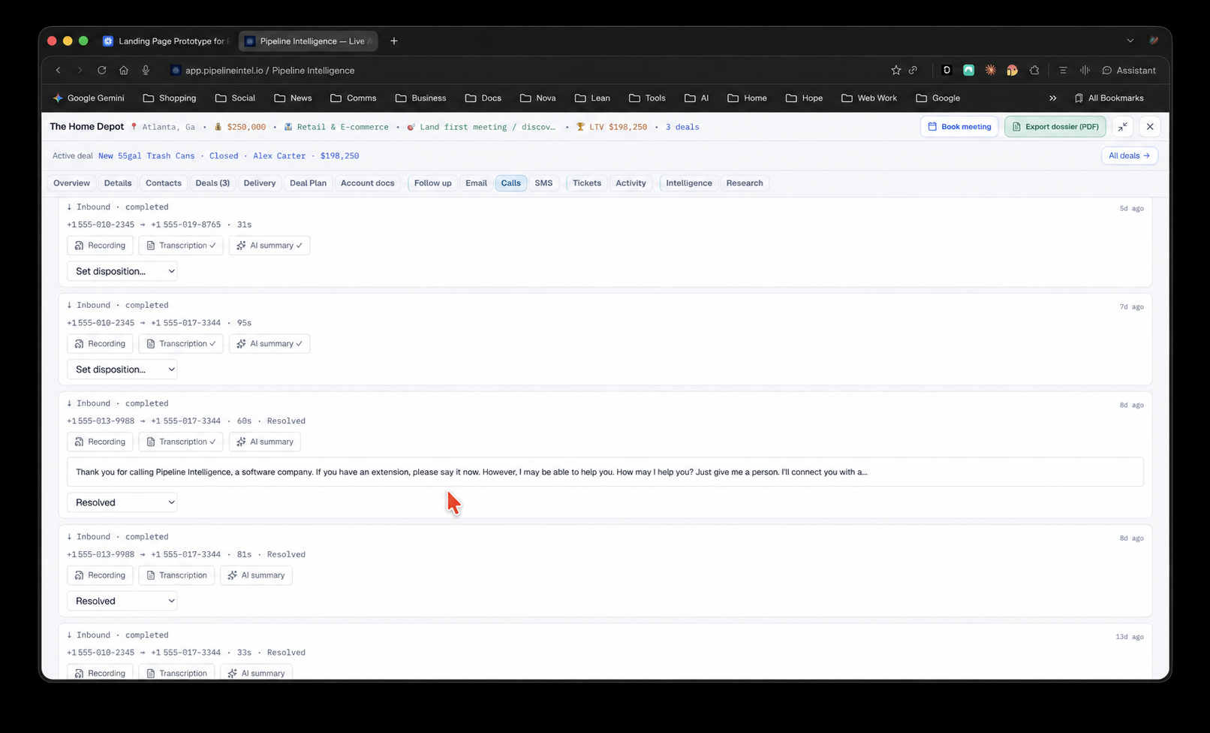This screenshot has width=1210, height=733.
Task: Click the Alex Carter owner name
Action: pos(279,155)
